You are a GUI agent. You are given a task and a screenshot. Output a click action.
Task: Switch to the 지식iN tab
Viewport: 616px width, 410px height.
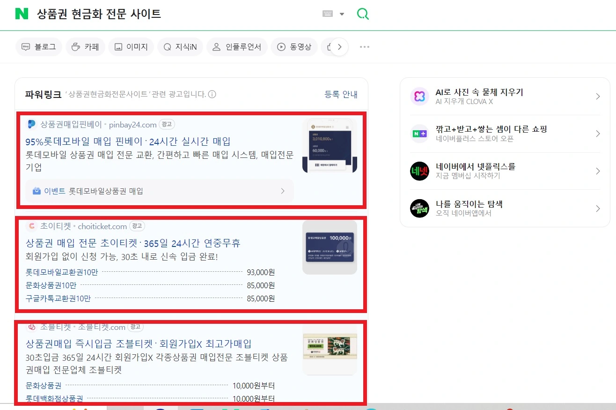pyautogui.click(x=180, y=47)
